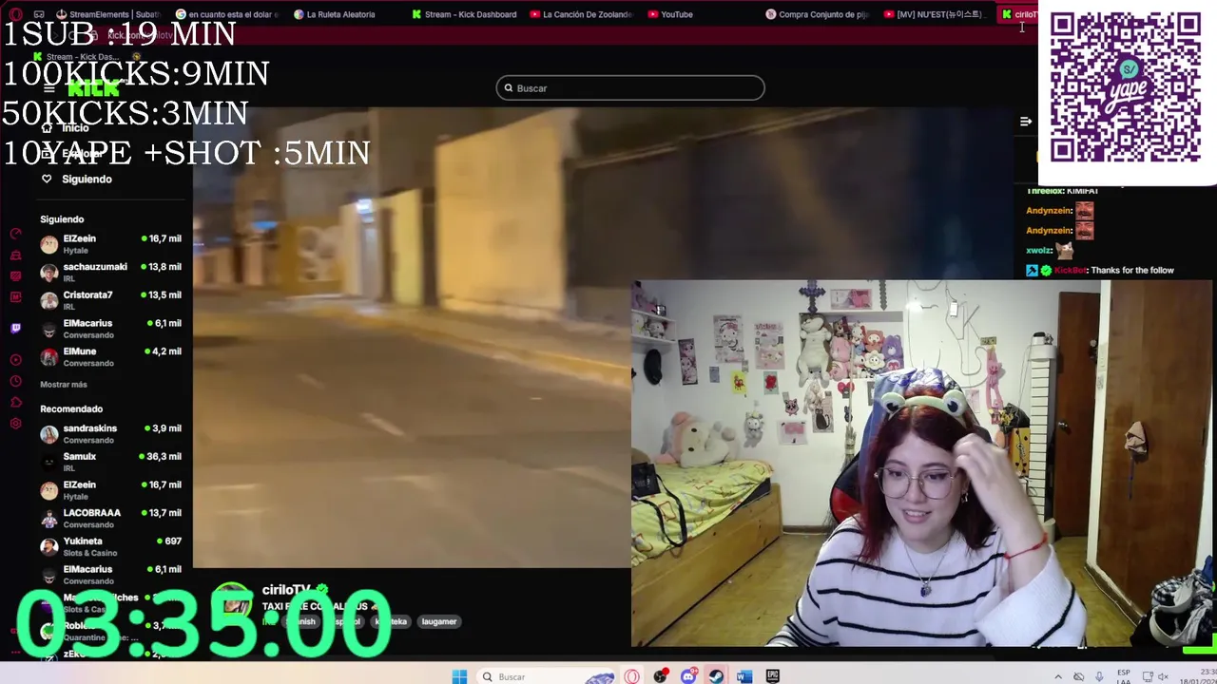Open the Twitch sidebar icon

click(15, 328)
